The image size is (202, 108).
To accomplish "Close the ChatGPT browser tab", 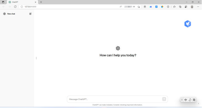I will tap(35, 2).
